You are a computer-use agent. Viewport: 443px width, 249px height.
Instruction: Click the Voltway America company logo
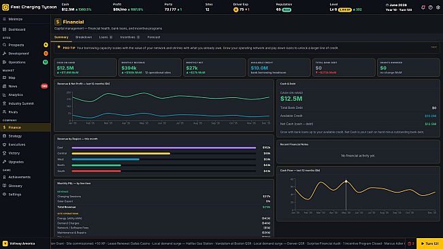(5, 244)
